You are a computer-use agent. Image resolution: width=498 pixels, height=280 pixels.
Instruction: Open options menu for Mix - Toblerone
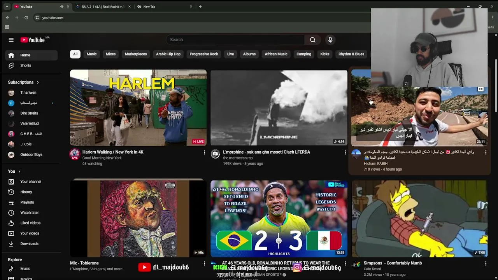pos(204,264)
